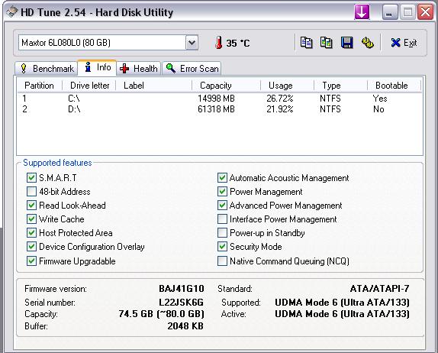The image size is (438, 353).
Task: Toggle Interface Power Management checkbox
Action: [222, 219]
